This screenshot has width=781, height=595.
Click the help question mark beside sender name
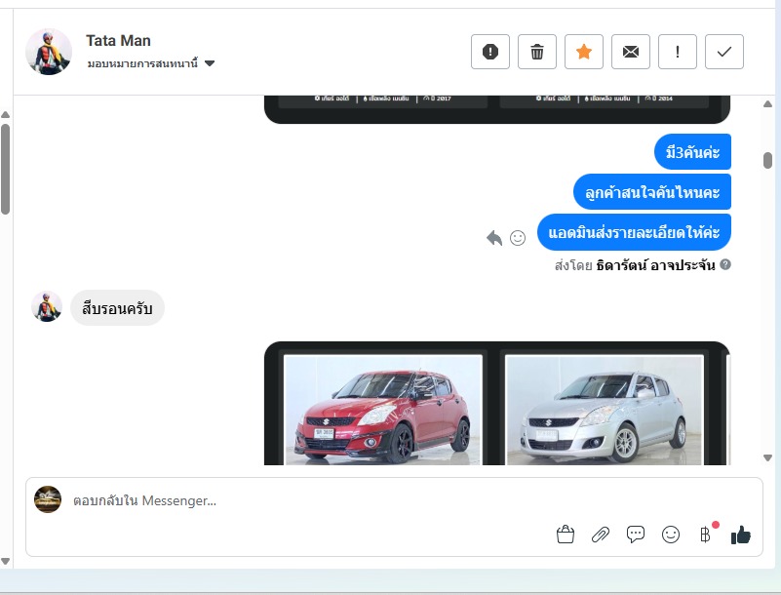[725, 264]
